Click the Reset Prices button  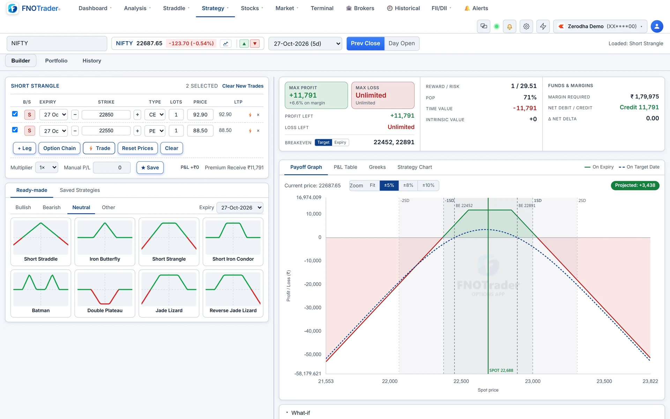pyautogui.click(x=137, y=148)
